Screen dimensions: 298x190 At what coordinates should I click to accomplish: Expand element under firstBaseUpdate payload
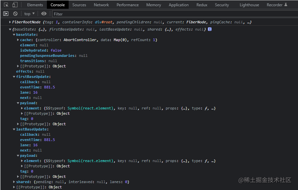tap(22, 108)
